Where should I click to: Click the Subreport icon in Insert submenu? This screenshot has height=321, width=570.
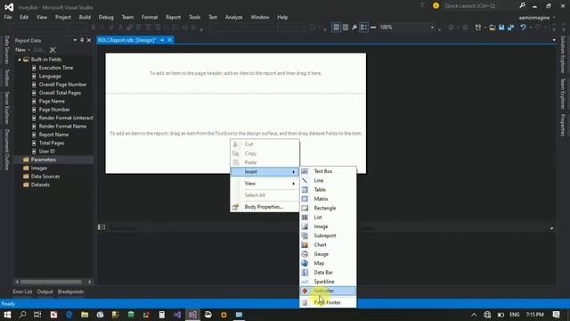tap(305, 235)
